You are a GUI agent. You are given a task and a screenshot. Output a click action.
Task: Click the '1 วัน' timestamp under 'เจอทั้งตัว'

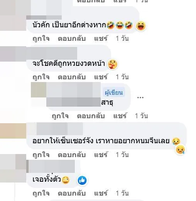tap(122, 193)
